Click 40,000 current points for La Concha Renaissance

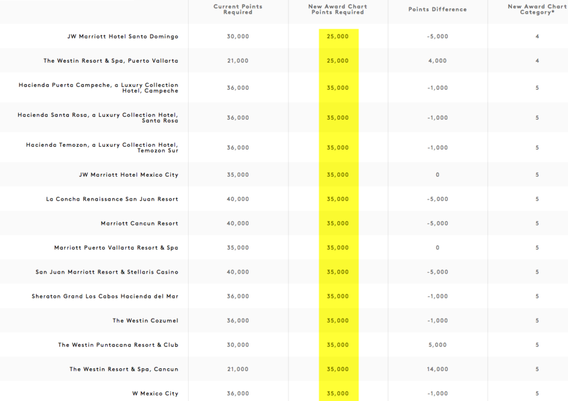[x=238, y=199]
